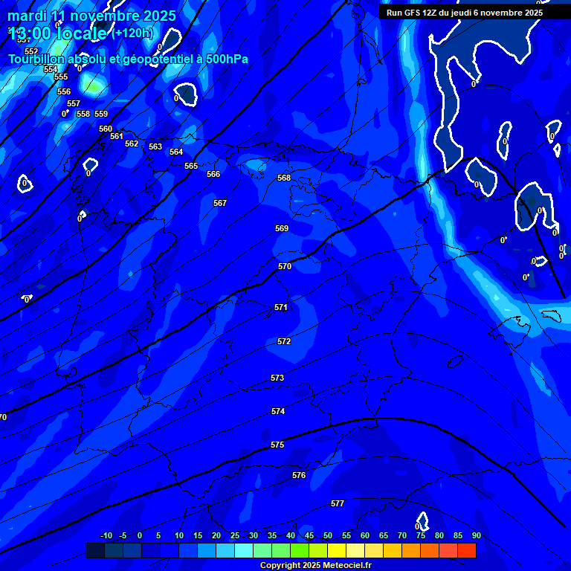Open the Copyright 2025 Meteociel.fr text
The width and height of the screenshot is (571, 571).
coord(315,565)
